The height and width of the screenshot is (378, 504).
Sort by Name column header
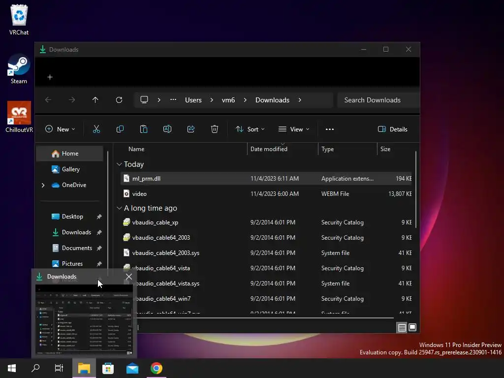click(136, 149)
